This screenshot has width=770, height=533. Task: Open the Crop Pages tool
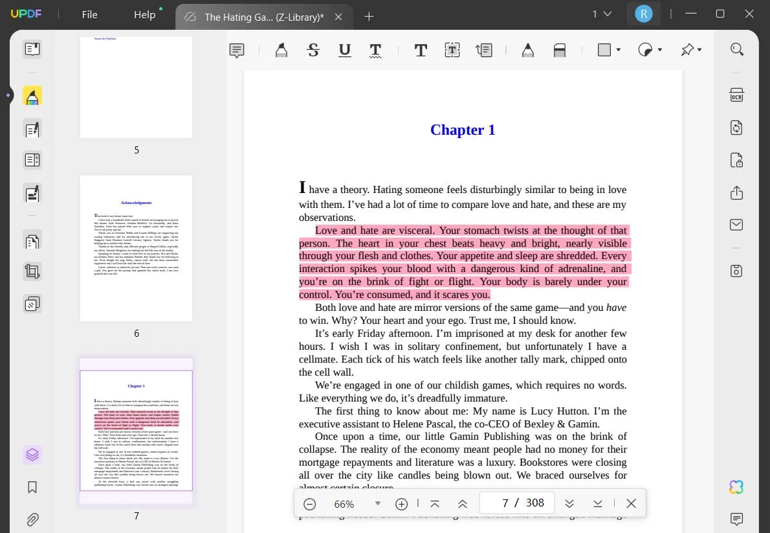point(32,271)
